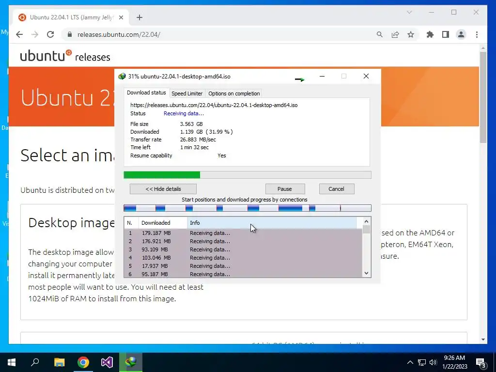
Task: Click the green download progress bar
Action: (248, 175)
